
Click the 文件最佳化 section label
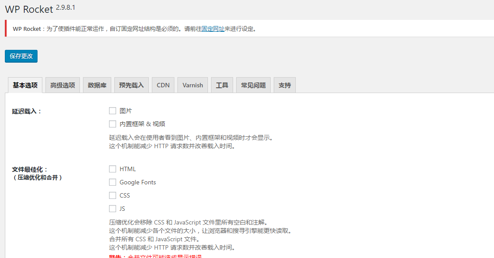coord(30,169)
